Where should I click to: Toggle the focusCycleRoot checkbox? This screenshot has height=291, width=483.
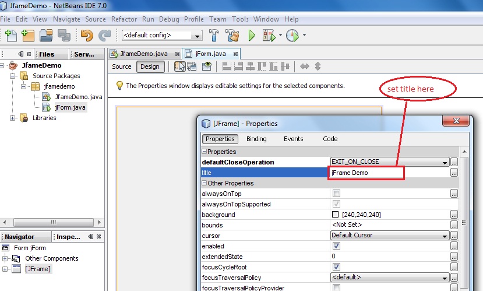click(x=336, y=267)
